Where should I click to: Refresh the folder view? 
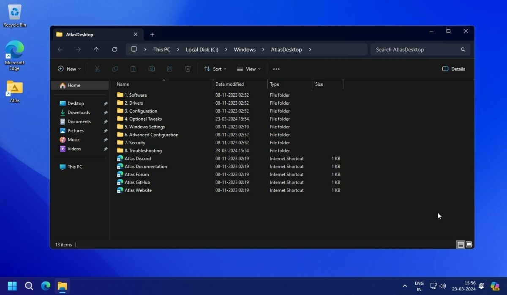click(x=114, y=49)
